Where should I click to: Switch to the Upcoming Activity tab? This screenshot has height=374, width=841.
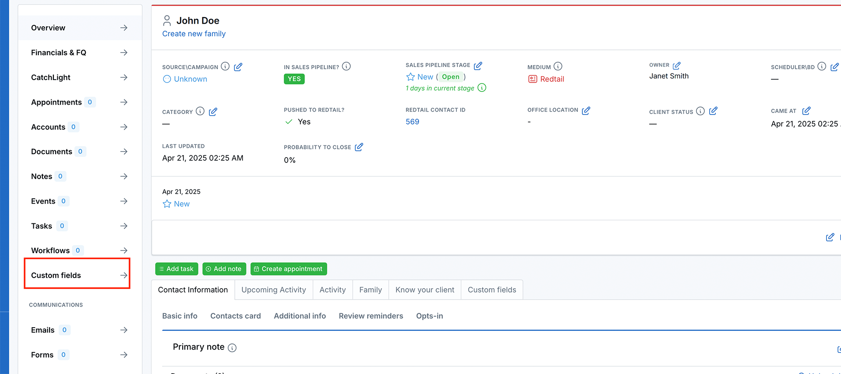[x=273, y=290]
